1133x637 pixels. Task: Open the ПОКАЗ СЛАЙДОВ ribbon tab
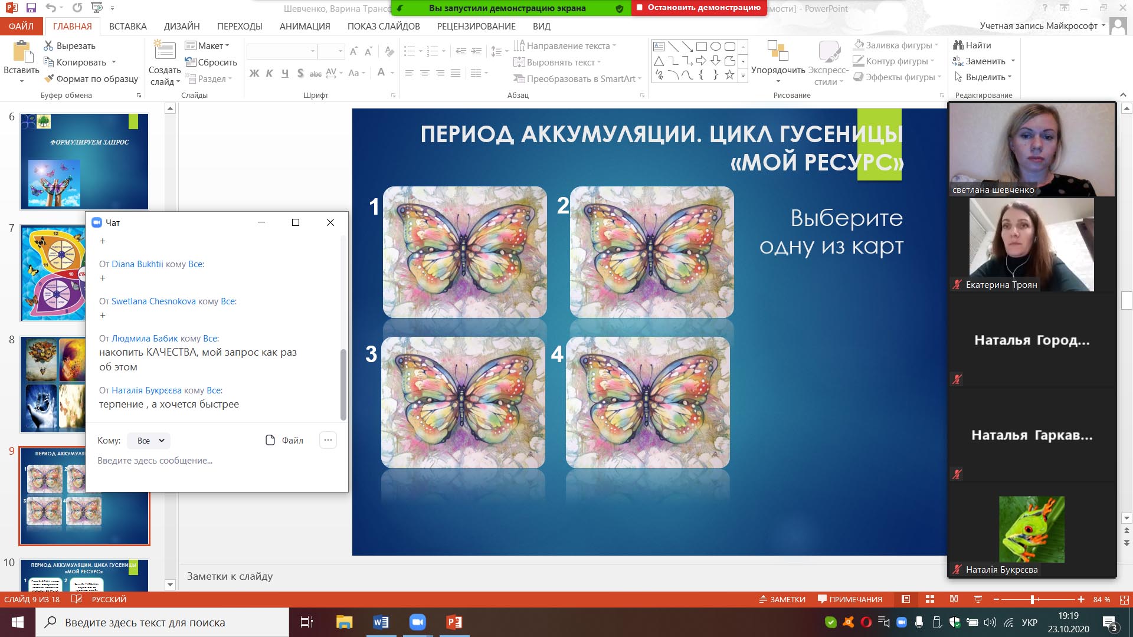(x=384, y=26)
